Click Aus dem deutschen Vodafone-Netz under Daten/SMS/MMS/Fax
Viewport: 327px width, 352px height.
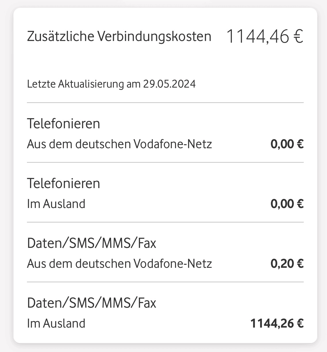click(x=119, y=264)
